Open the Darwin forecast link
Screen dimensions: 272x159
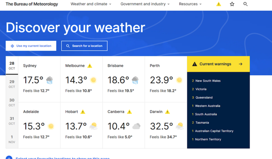[x=156, y=112]
